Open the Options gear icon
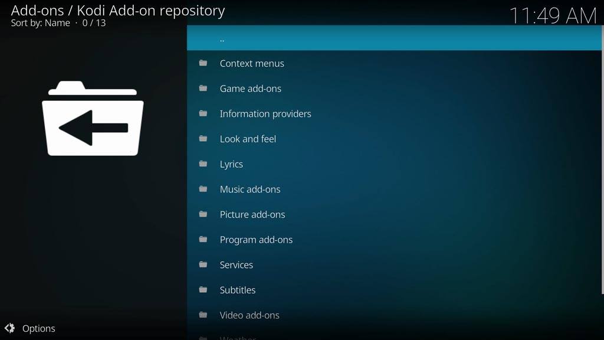 point(9,328)
